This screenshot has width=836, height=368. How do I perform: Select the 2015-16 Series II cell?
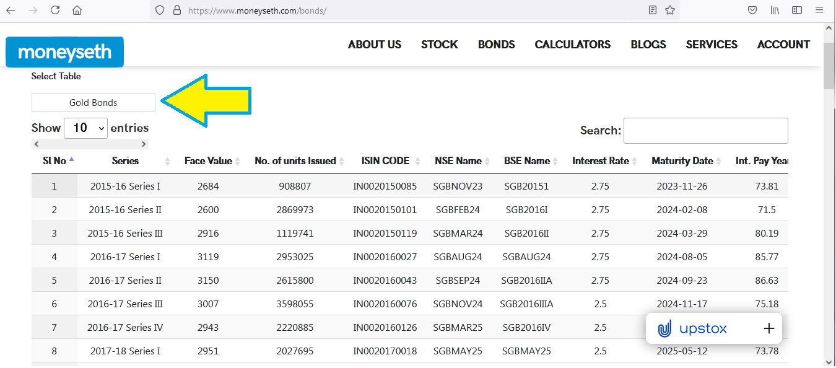(125, 209)
